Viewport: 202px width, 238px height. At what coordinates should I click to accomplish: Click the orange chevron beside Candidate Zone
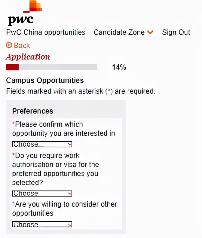tap(151, 32)
